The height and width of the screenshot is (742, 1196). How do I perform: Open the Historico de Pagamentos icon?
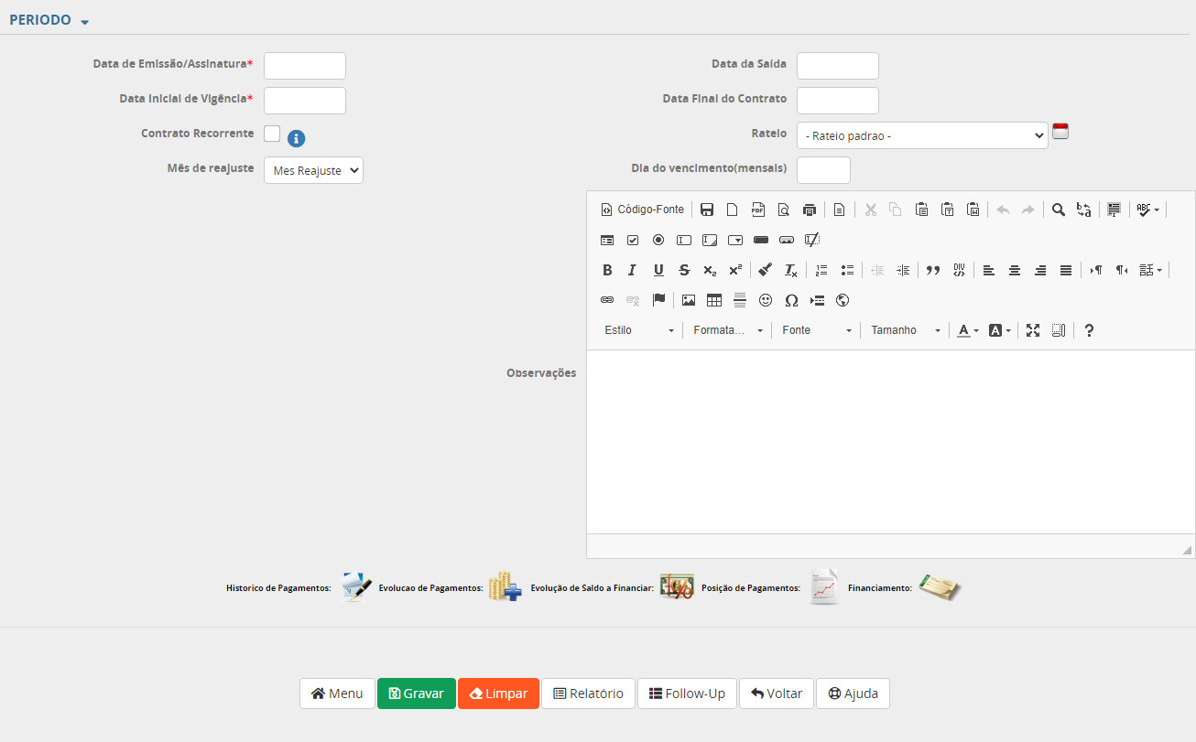(x=356, y=586)
